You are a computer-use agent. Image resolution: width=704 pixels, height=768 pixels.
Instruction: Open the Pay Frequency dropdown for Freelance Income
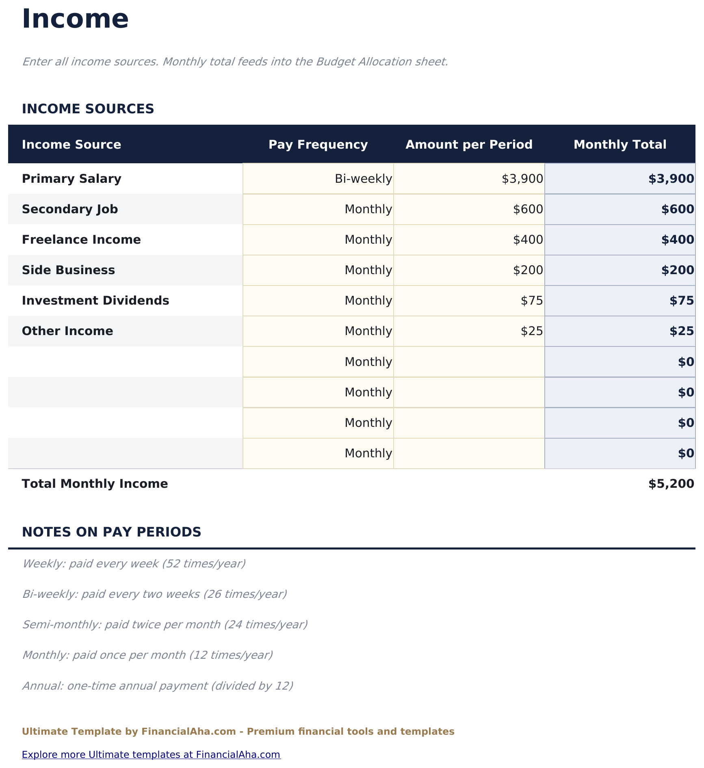pos(318,240)
